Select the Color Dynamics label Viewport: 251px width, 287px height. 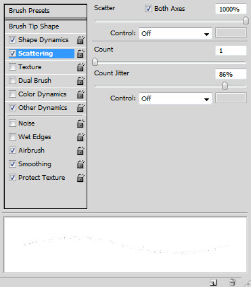[x=43, y=94]
